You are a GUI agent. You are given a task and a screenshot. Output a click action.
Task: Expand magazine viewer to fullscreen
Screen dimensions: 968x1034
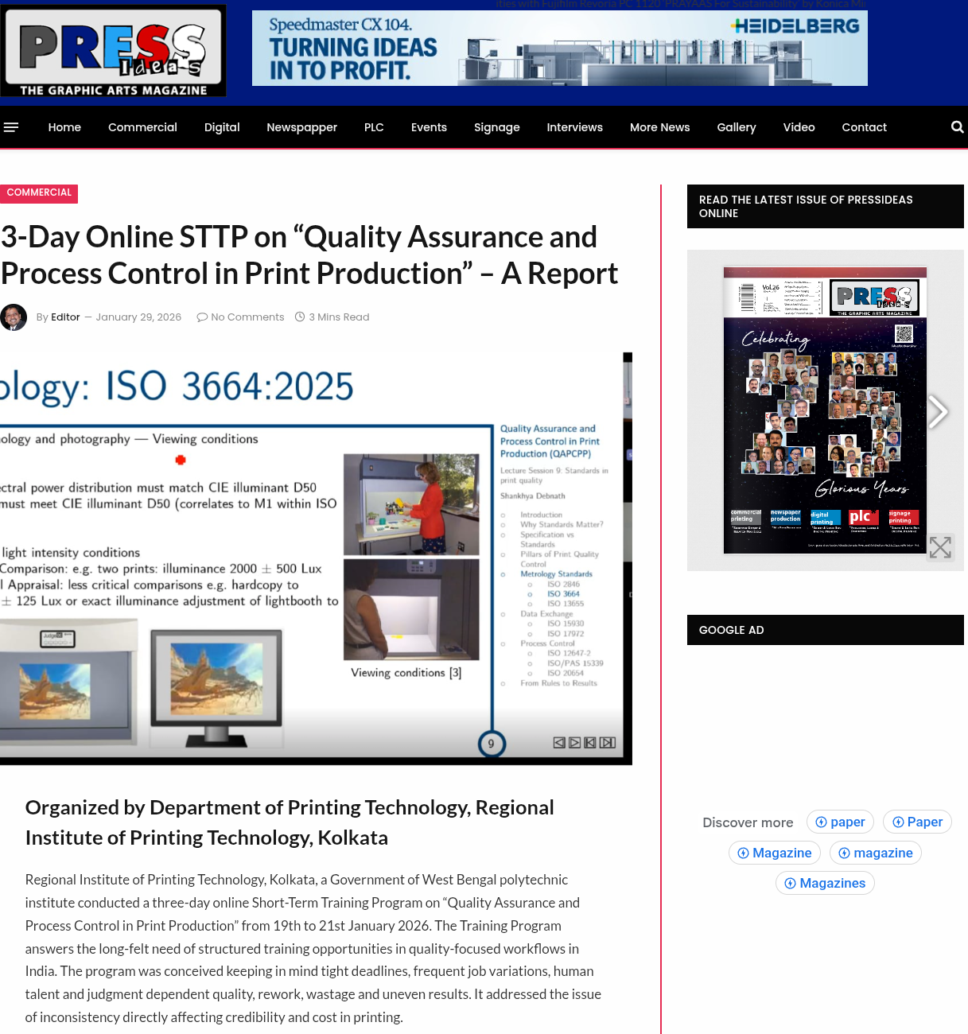coord(940,547)
